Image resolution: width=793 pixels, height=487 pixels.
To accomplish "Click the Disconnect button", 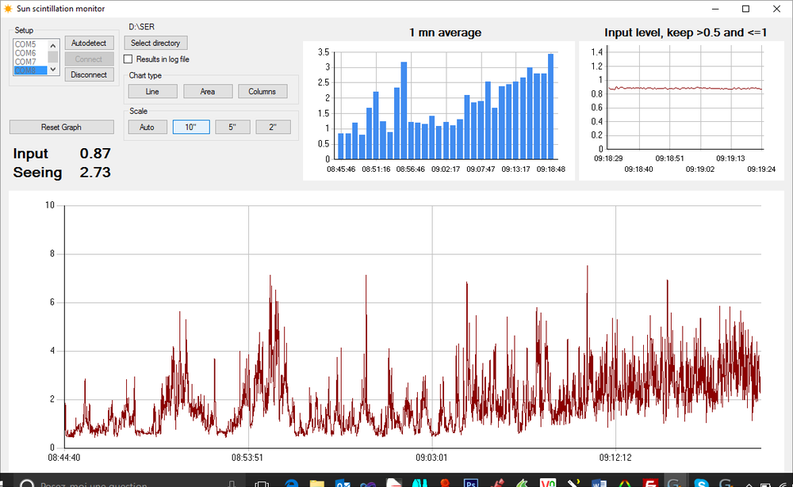I will 89,74.
